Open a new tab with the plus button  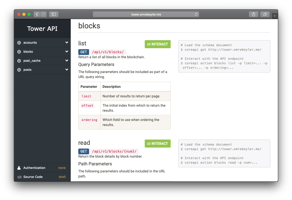pos(275,16)
